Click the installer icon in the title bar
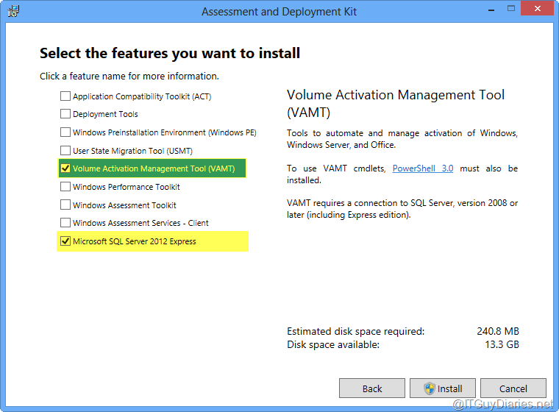 tap(13, 12)
